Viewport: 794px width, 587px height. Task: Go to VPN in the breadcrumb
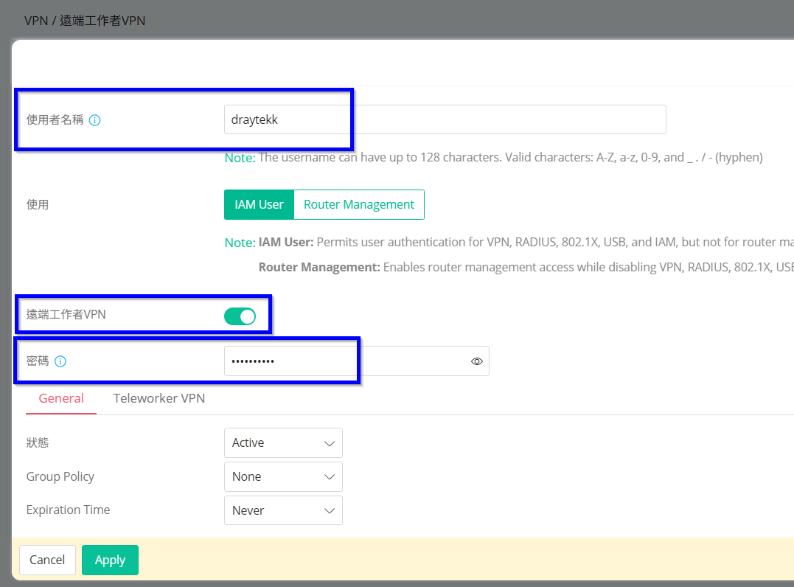coord(35,21)
